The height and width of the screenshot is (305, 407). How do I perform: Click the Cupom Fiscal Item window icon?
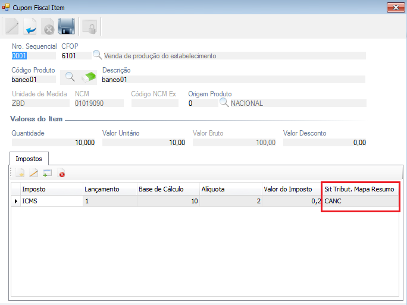6,8
